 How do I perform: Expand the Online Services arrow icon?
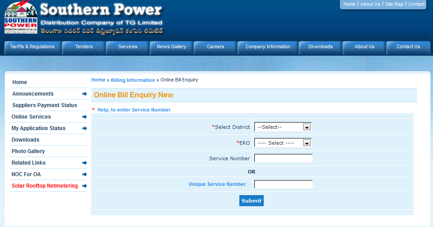pyautogui.click(x=85, y=117)
